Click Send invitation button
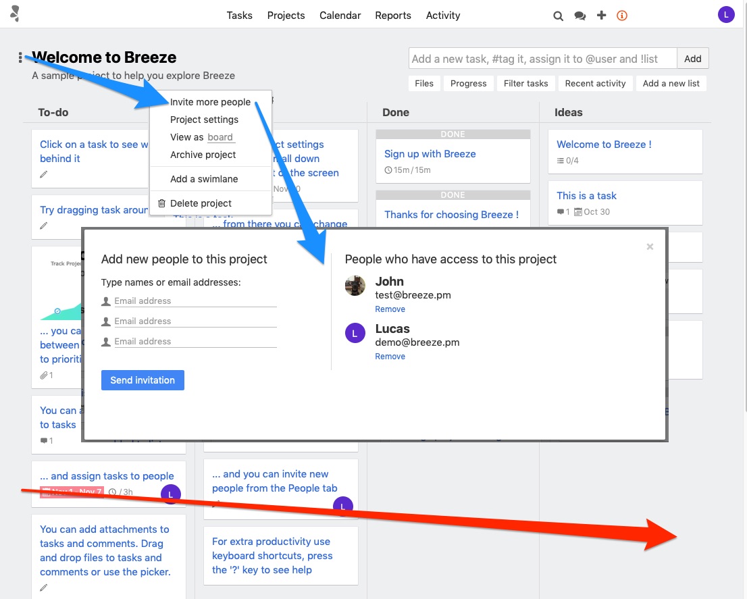Screen dimensions: 747x599 point(143,380)
